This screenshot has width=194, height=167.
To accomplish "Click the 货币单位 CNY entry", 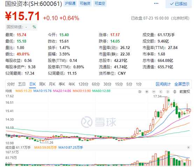I will pos(112,73).
